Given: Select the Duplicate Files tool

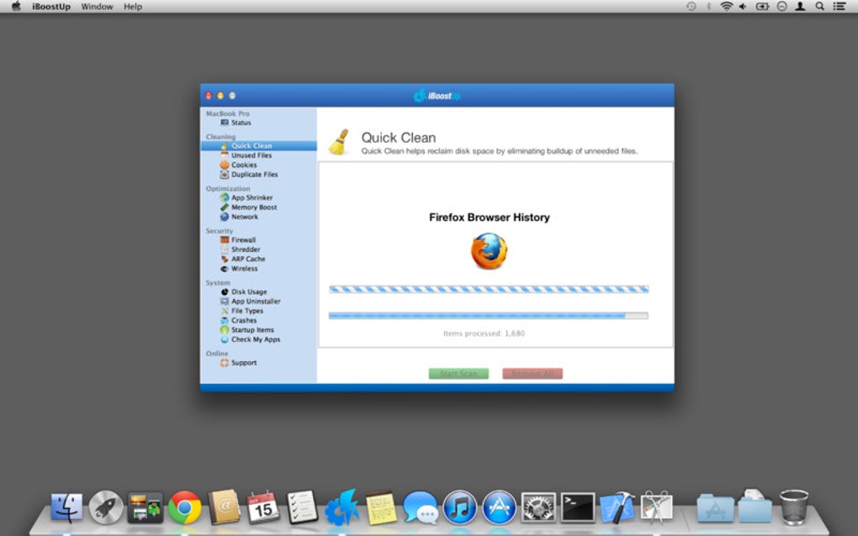Looking at the screenshot, I should pos(253,174).
